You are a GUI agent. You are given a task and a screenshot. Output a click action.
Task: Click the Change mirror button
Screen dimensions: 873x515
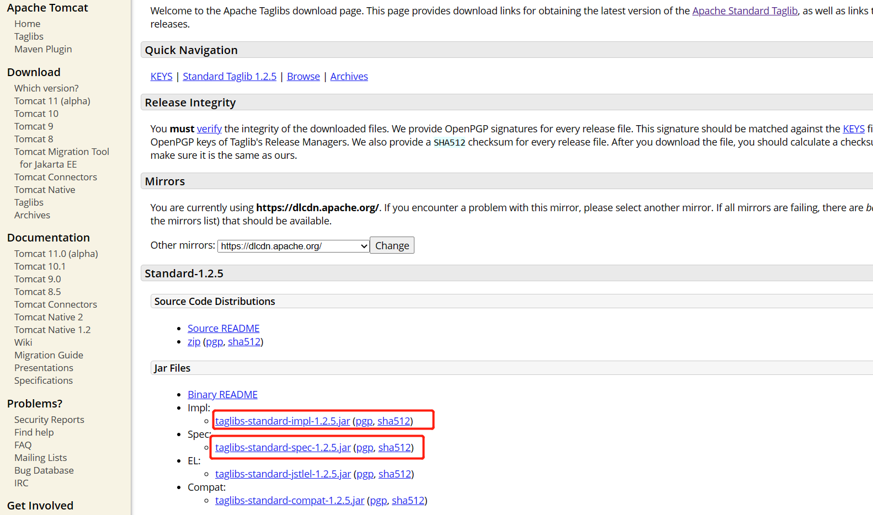tap(392, 245)
